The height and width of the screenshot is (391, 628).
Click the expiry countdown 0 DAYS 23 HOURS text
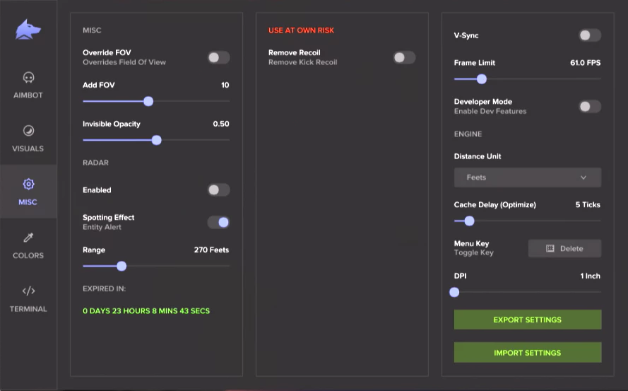coord(146,311)
